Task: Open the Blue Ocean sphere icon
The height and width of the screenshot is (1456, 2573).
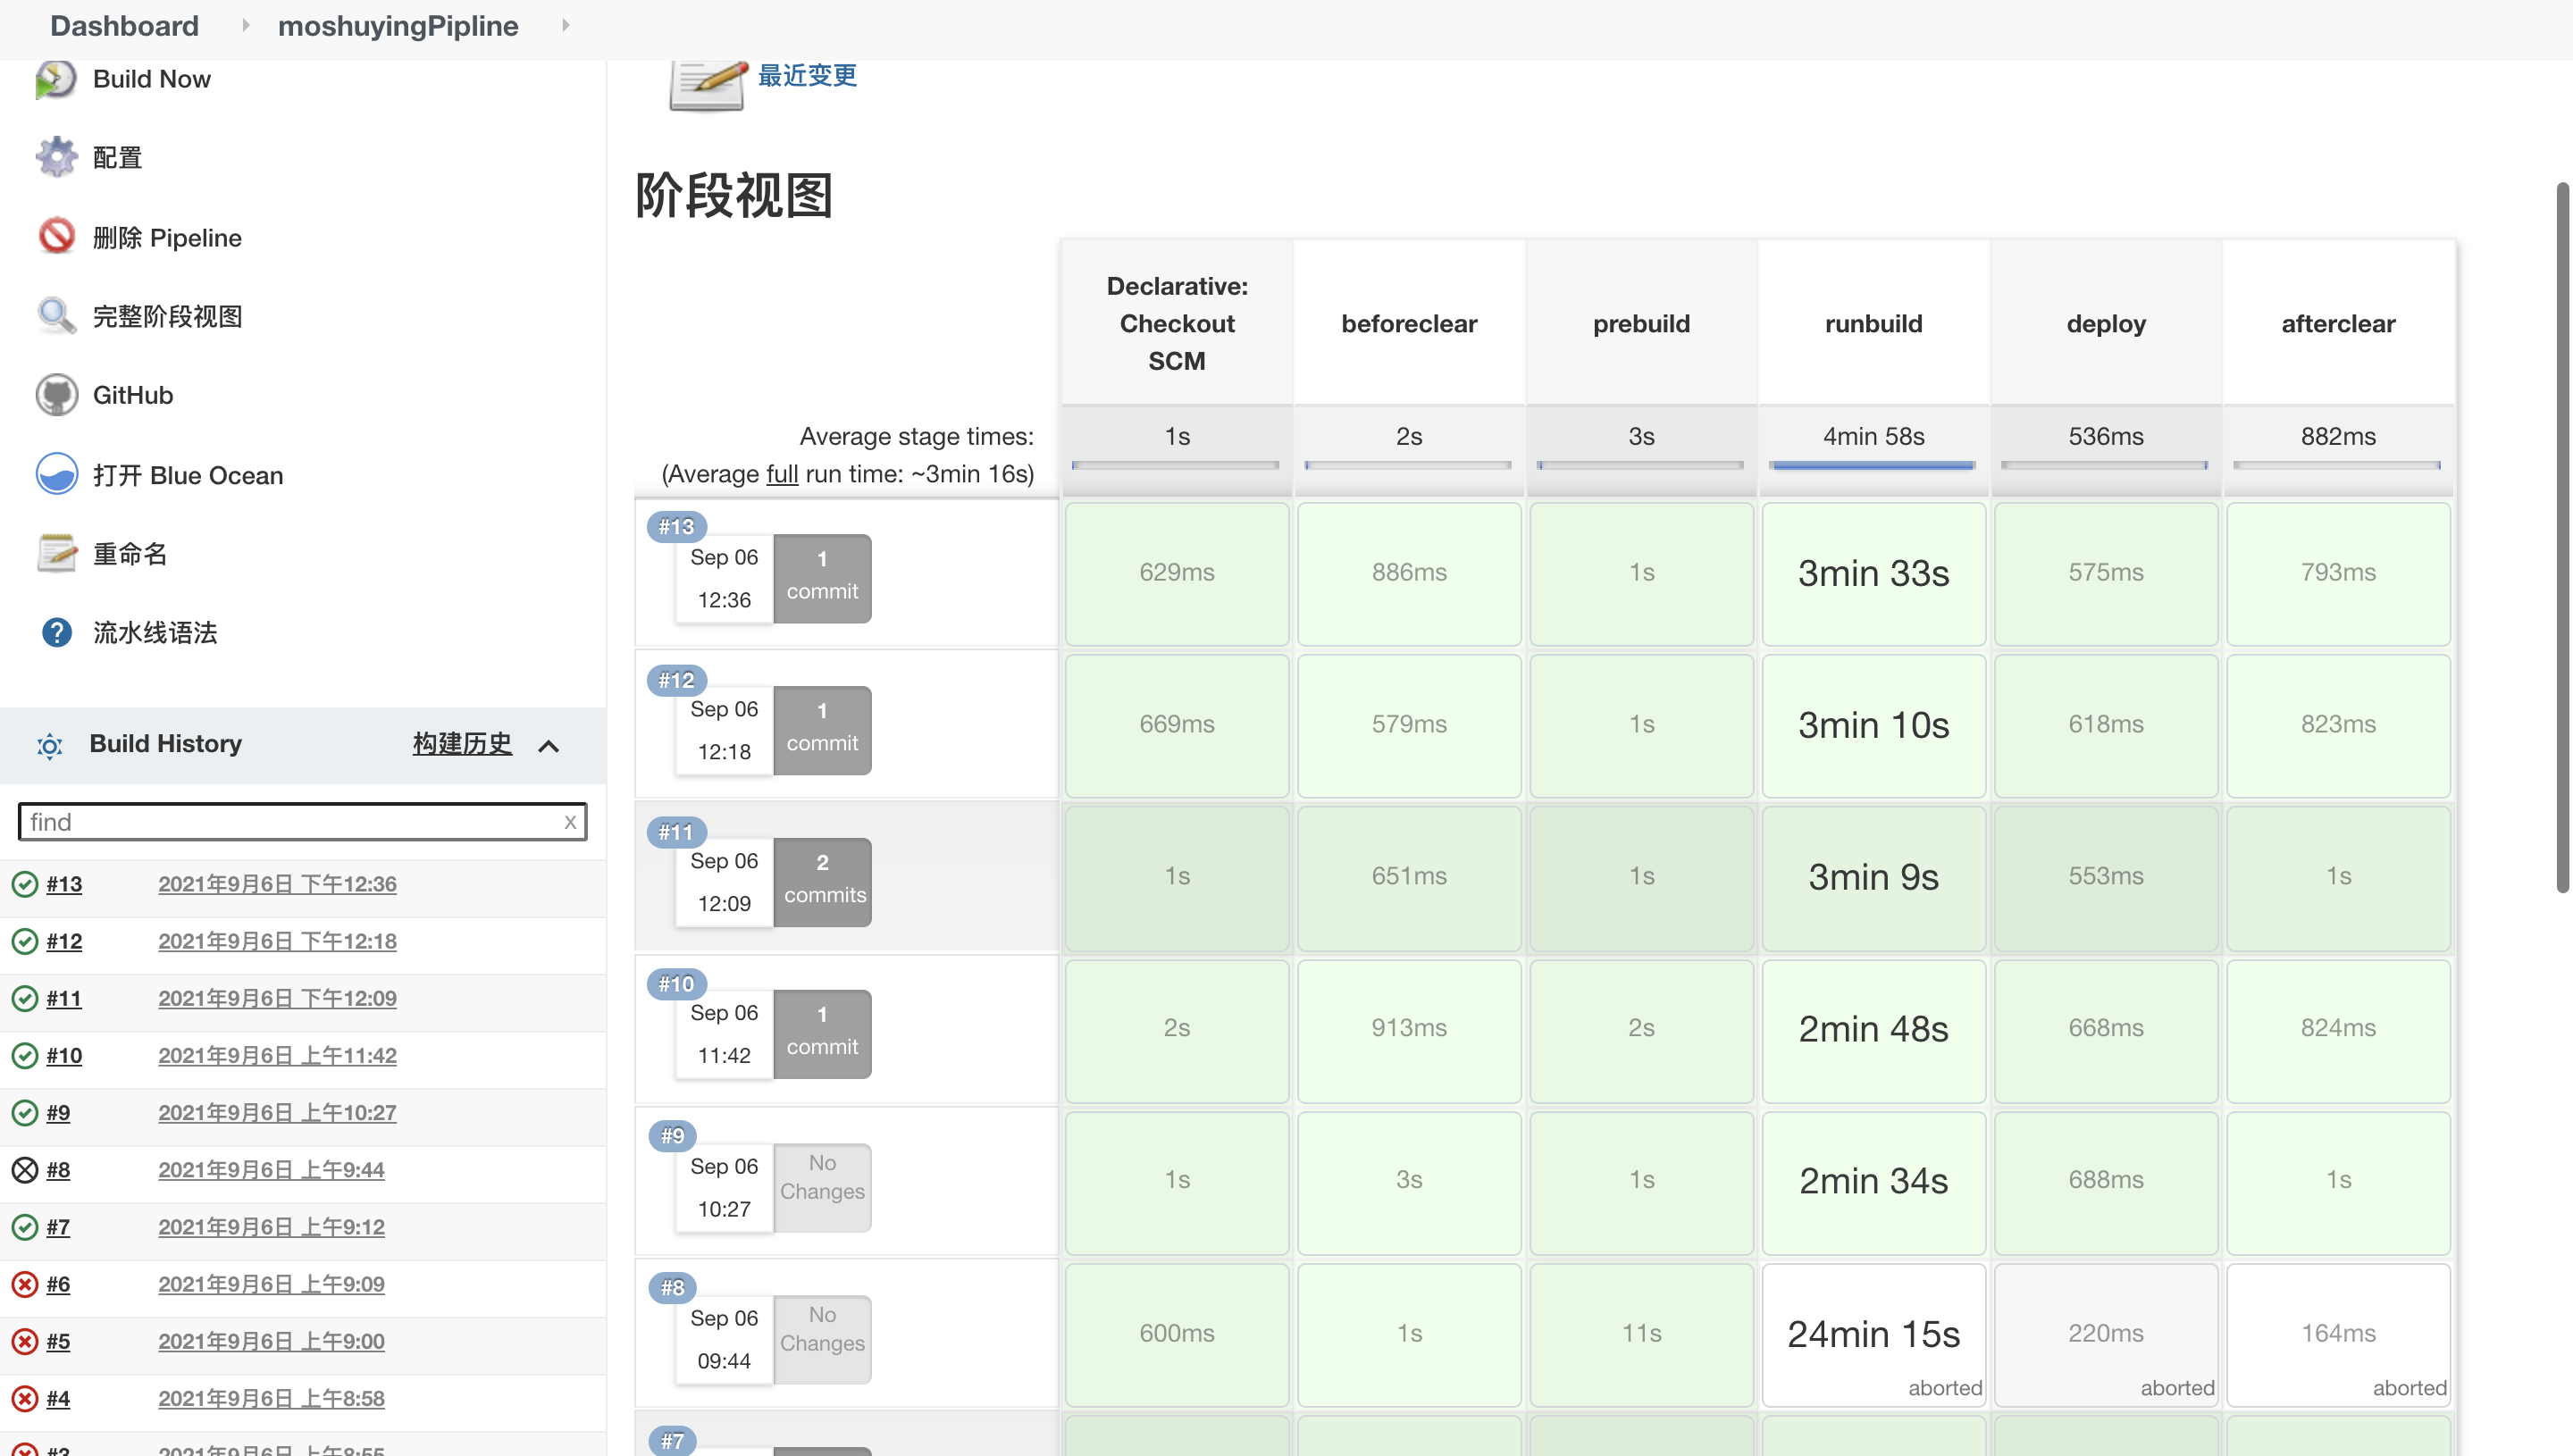Action: point(56,475)
